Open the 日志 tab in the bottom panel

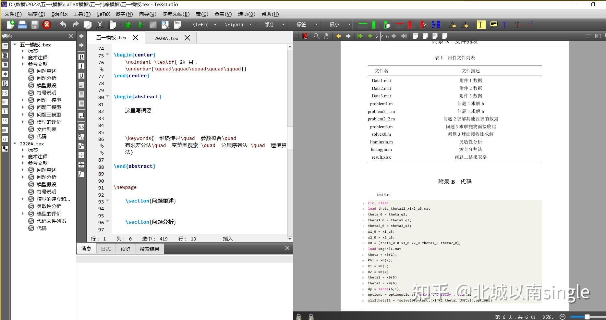[106, 249]
